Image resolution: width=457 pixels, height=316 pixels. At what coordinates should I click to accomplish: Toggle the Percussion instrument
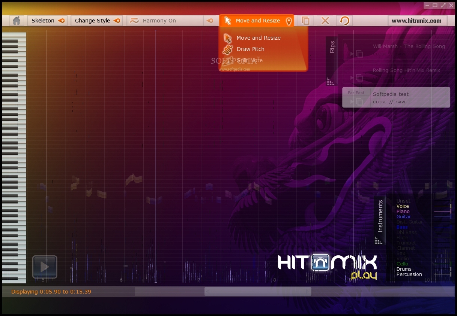[x=409, y=274]
